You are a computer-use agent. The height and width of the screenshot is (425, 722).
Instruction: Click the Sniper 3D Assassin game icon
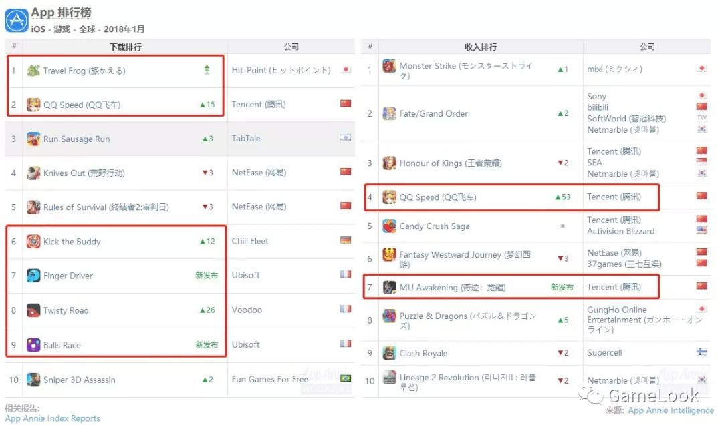pos(33,380)
